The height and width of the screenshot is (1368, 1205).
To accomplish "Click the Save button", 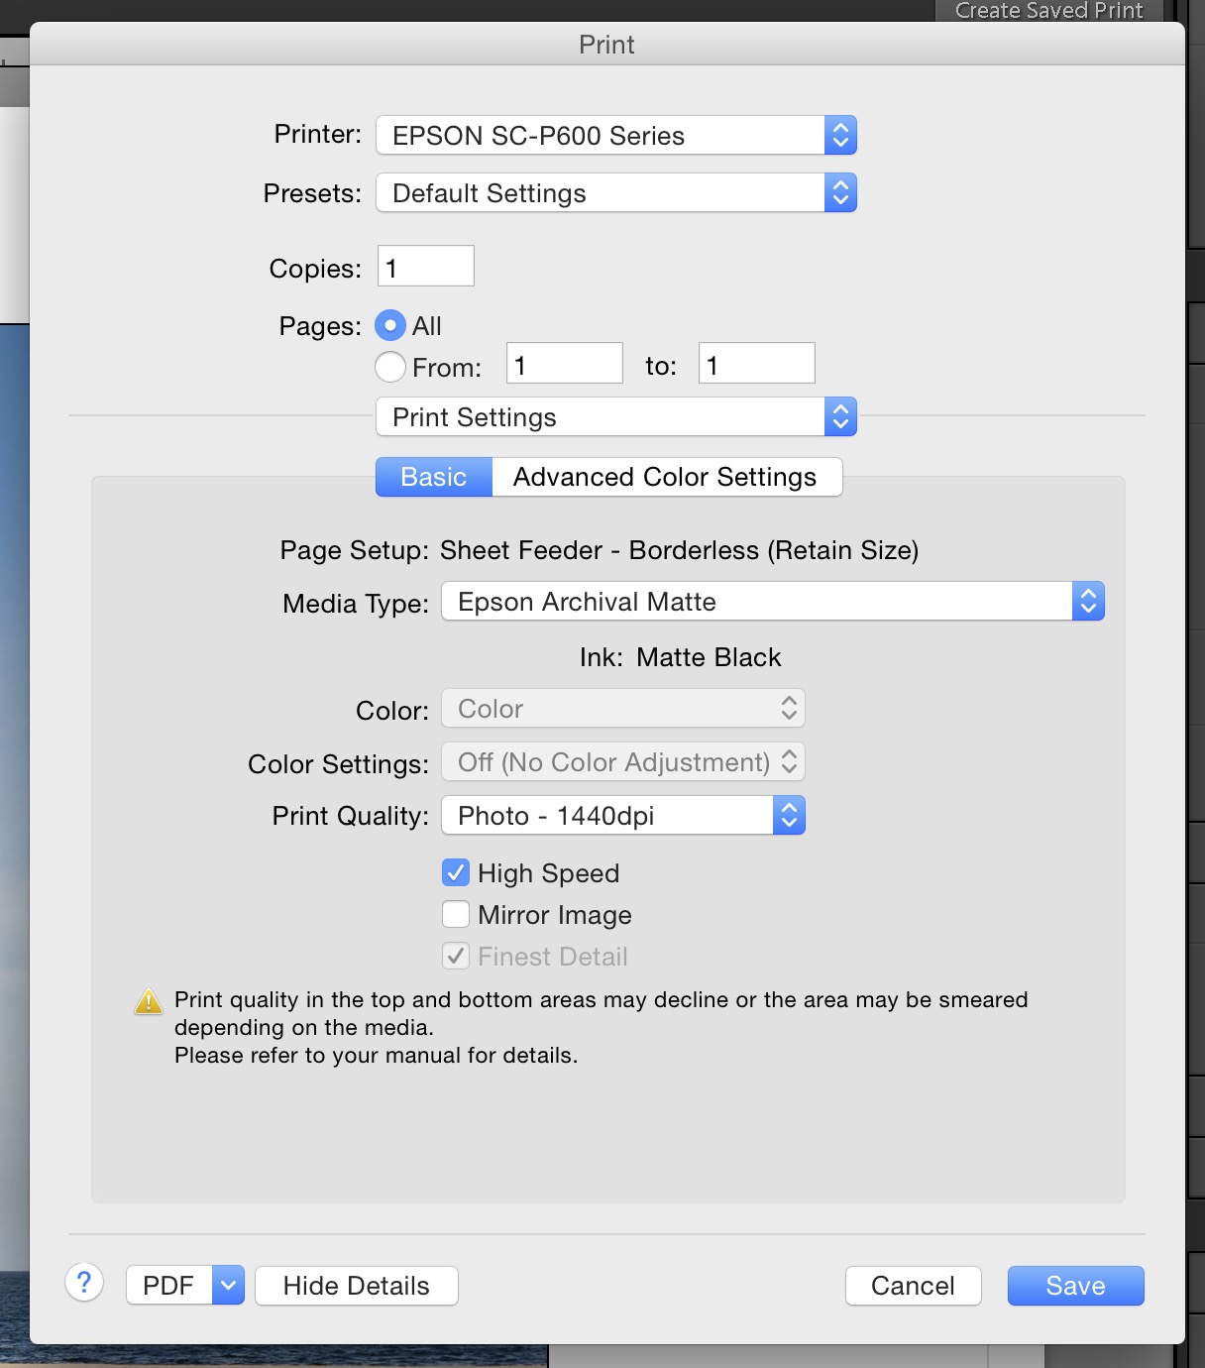I will click(x=1076, y=1286).
